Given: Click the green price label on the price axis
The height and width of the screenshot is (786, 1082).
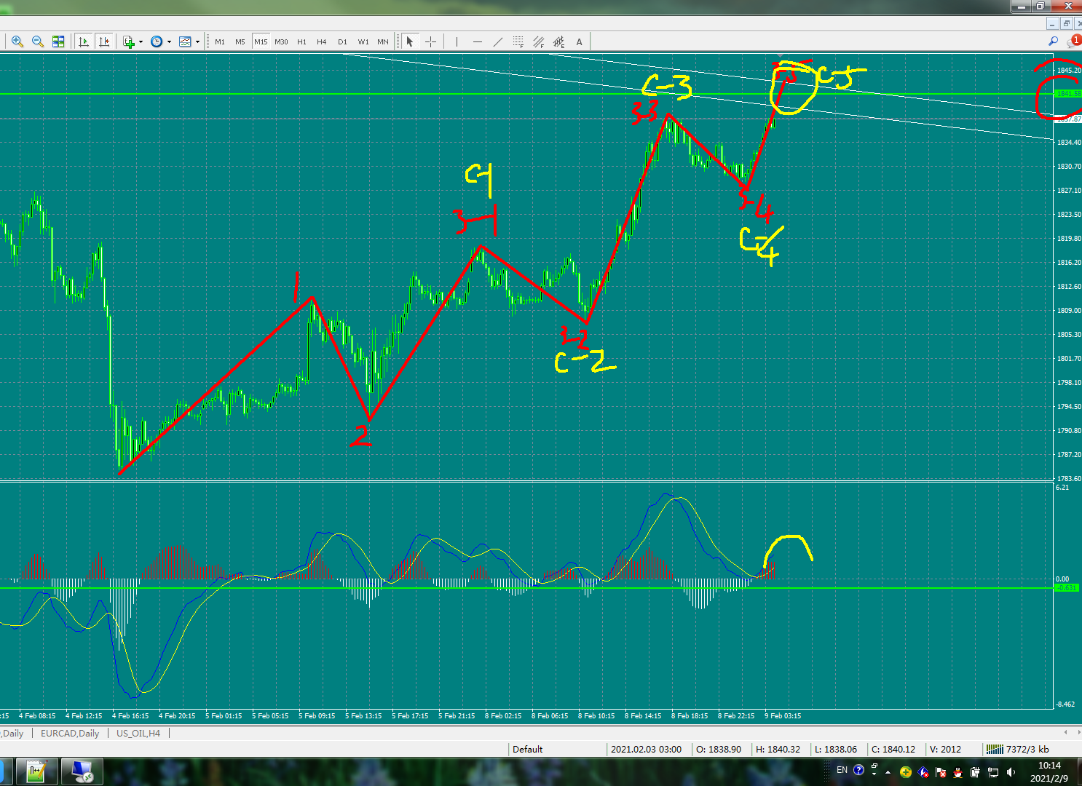Looking at the screenshot, I should click(1067, 94).
